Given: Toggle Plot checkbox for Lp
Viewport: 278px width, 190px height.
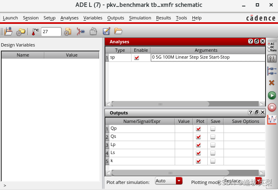Looking at the screenshot, I should 199,145.
